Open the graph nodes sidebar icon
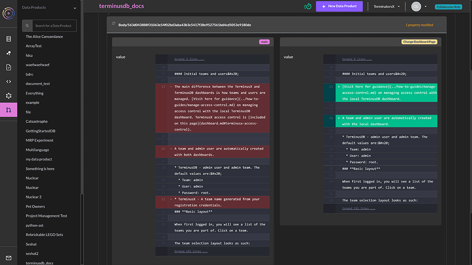 [x=8, y=53]
